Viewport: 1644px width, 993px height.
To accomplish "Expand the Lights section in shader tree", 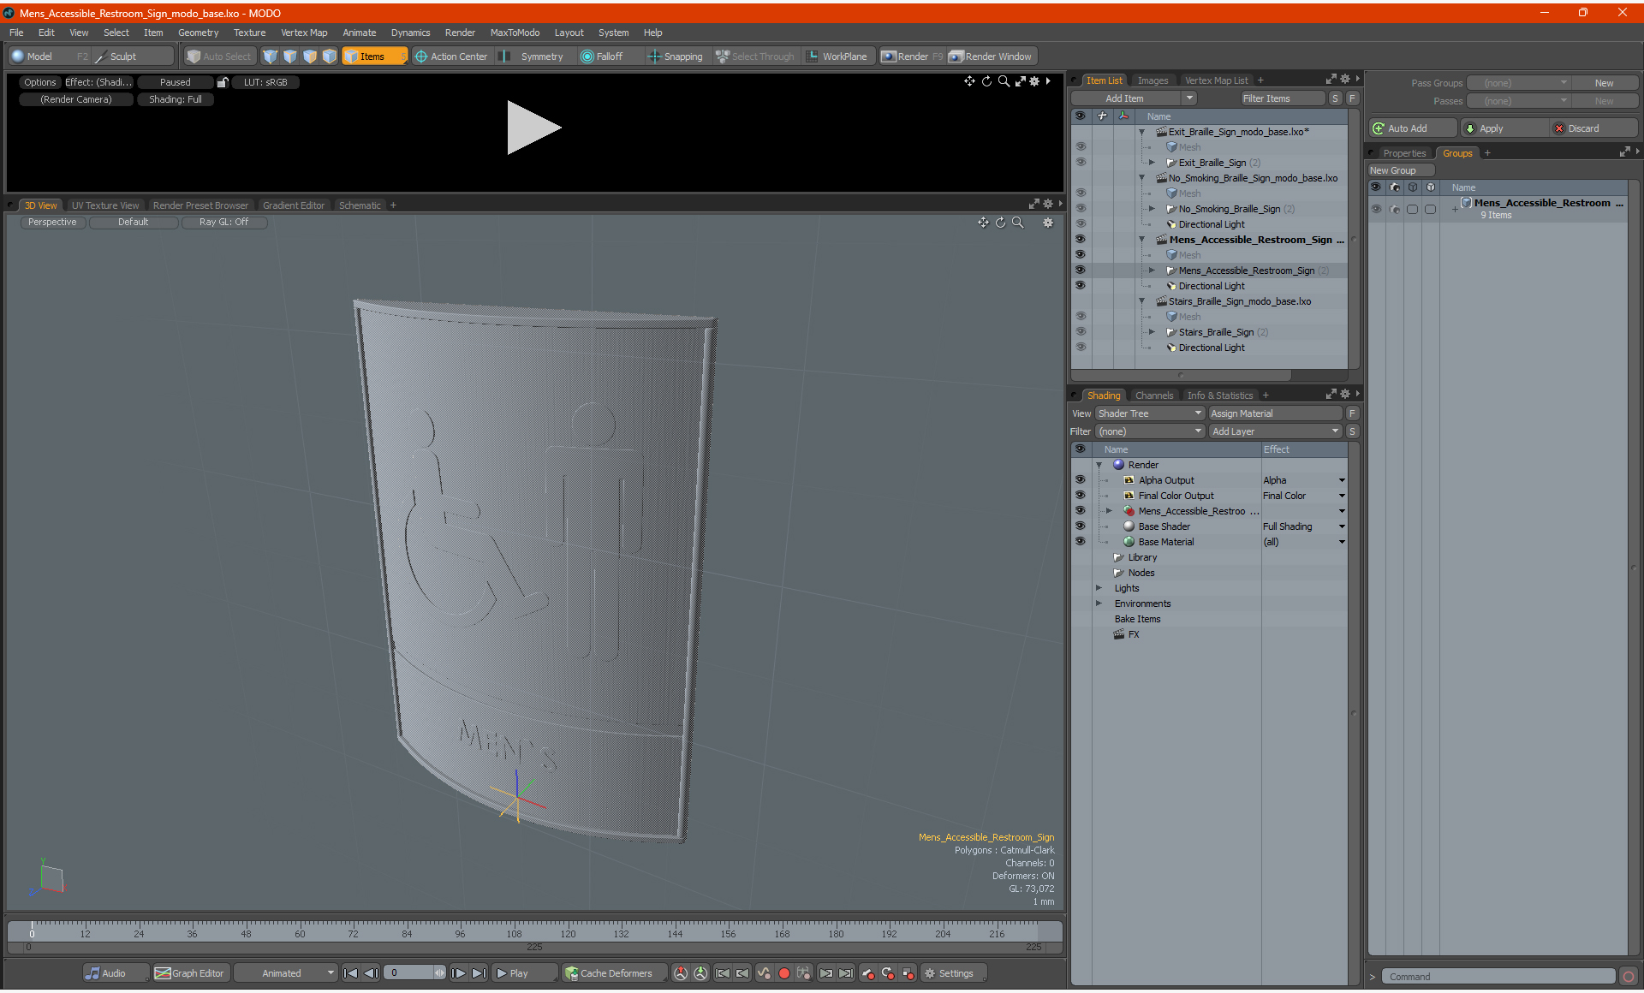I will coord(1098,588).
